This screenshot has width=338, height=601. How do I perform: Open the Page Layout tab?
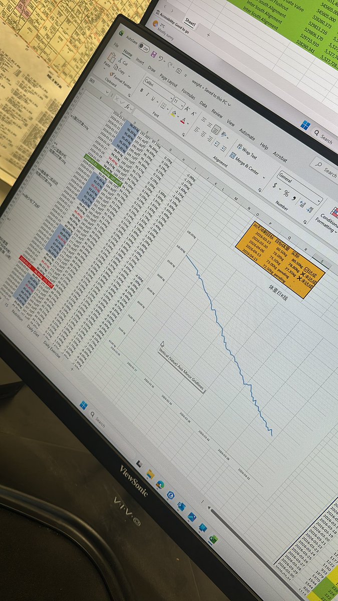click(x=168, y=81)
